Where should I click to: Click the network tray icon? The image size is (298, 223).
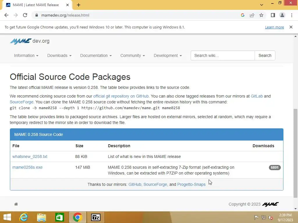tap(264, 217)
